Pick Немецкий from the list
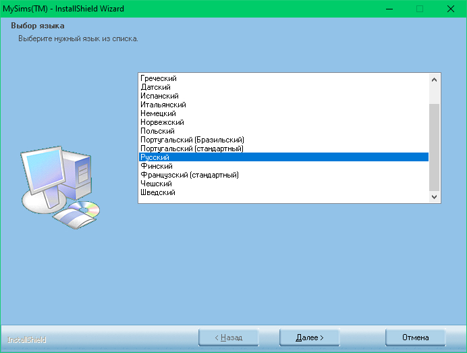Viewport: 467px width, 353px height. (x=284, y=113)
